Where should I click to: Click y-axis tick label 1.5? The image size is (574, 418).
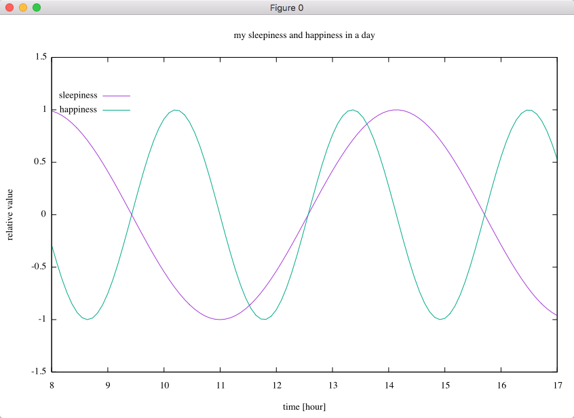click(x=40, y=57)
